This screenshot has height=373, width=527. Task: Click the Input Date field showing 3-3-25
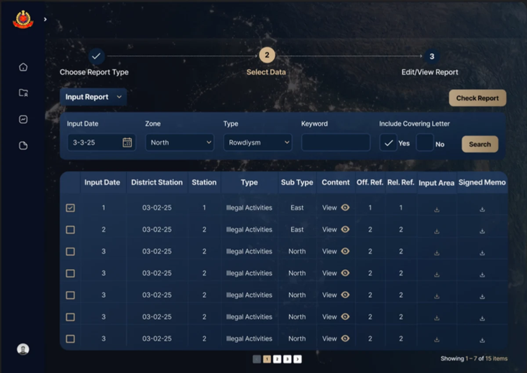click(101, 142)
